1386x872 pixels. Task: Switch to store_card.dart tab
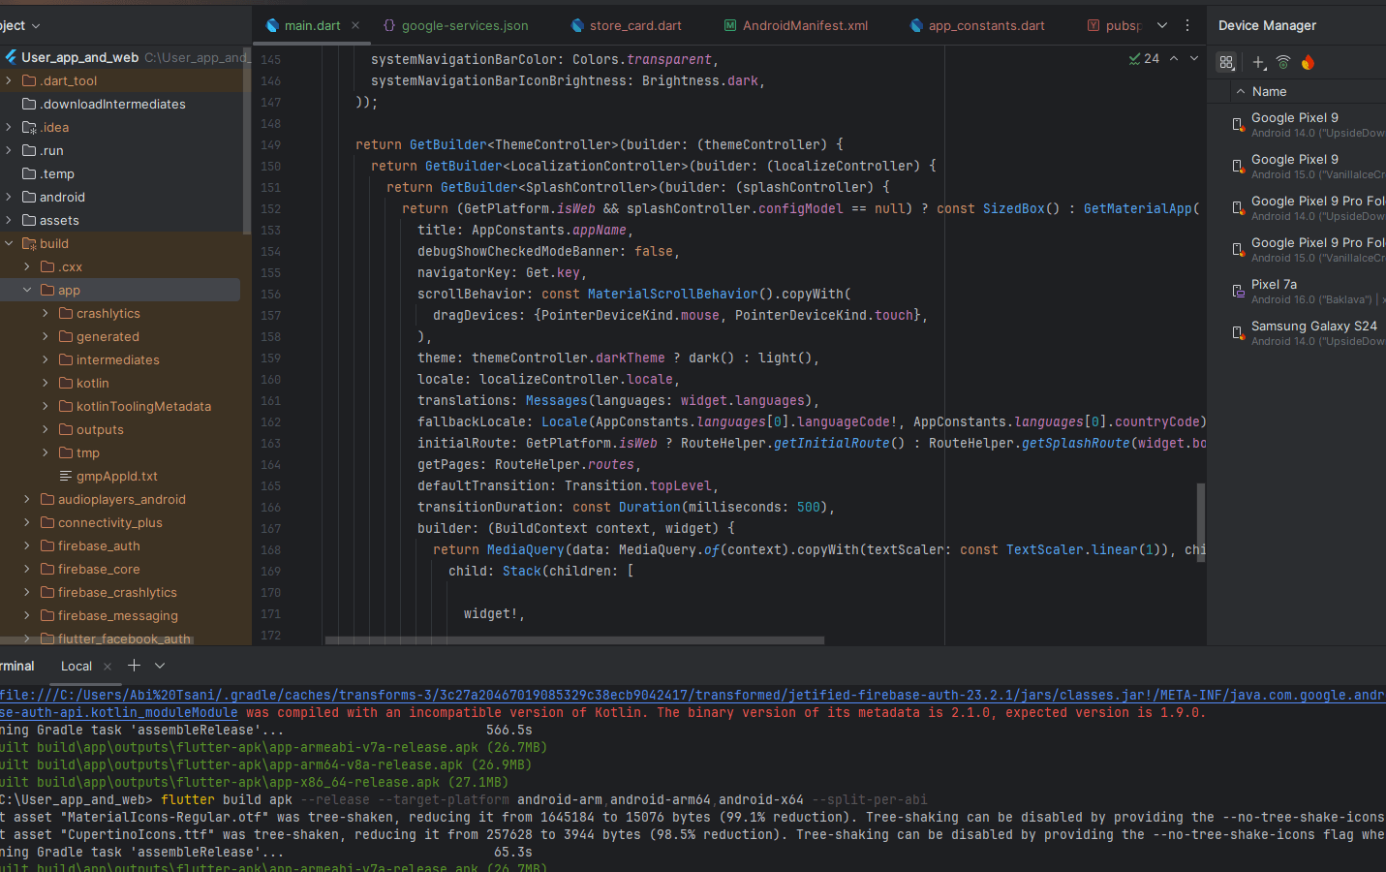[626, 25]
